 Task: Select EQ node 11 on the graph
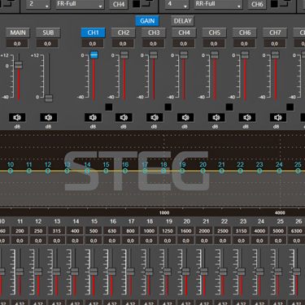point(29,171)
